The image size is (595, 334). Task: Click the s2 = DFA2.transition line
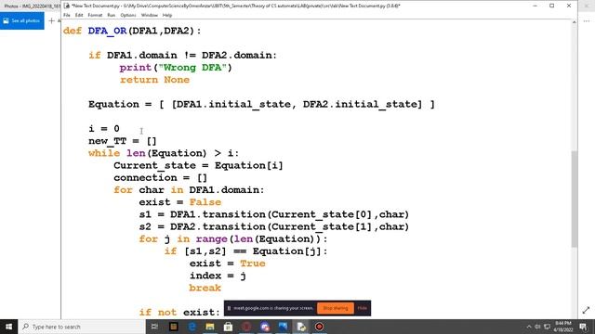point(274,226)
